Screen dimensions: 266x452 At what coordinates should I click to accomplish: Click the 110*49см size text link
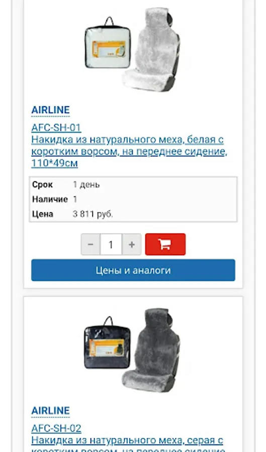tap(54, 163)
